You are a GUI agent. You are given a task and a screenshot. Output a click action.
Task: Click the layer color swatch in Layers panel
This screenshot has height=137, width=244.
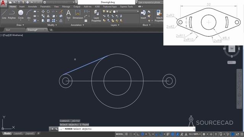point(114,11)
